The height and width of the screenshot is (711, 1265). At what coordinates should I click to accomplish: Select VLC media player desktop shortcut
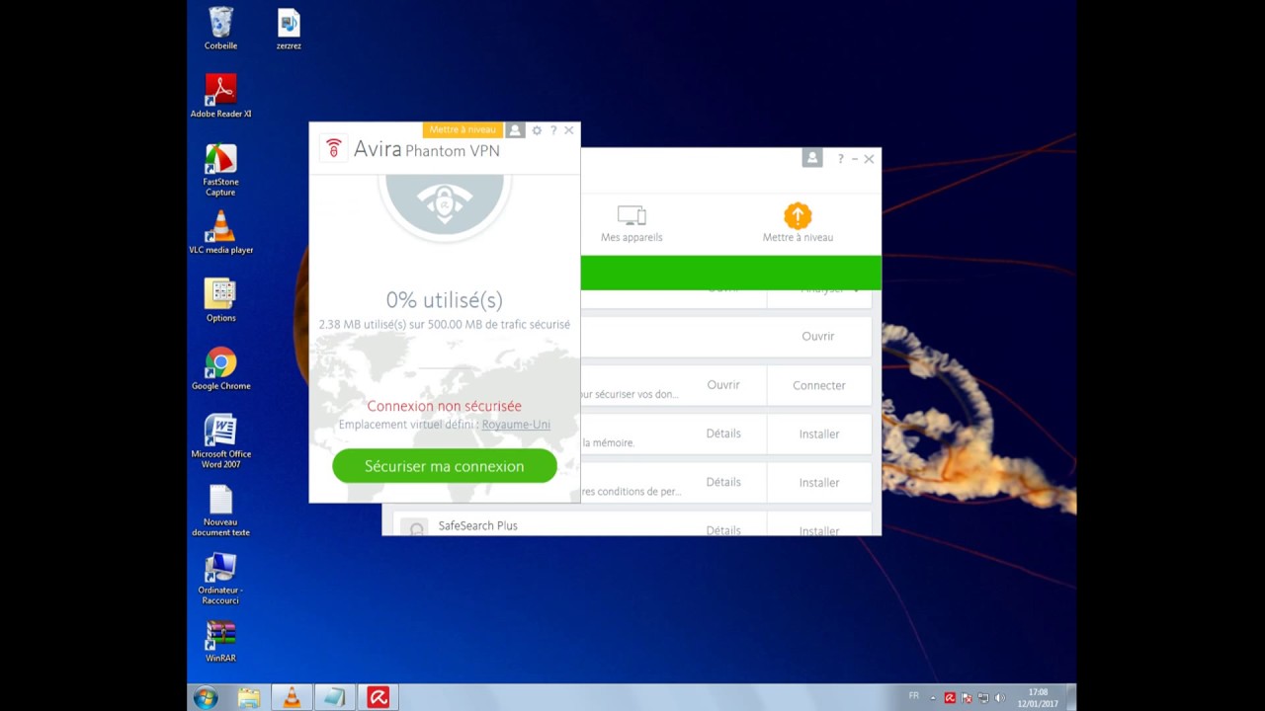pyautogui.click(x=221, y=232)
